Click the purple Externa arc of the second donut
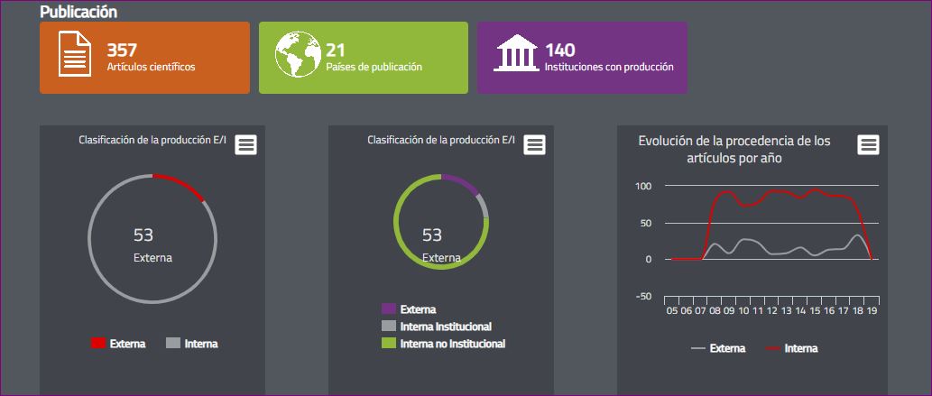The image size is (932, 396). tap(462, 182)
